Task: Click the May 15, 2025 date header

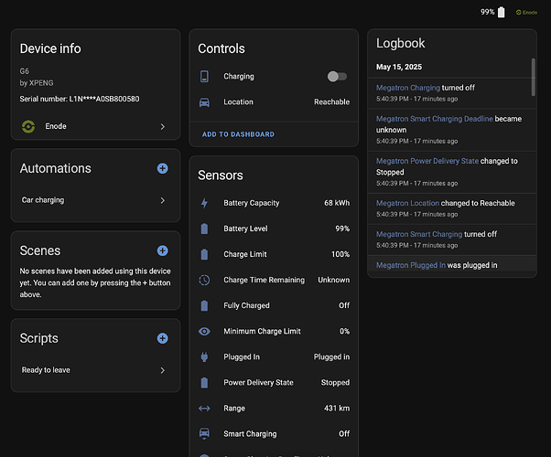Action: click(x=399, y=67)
